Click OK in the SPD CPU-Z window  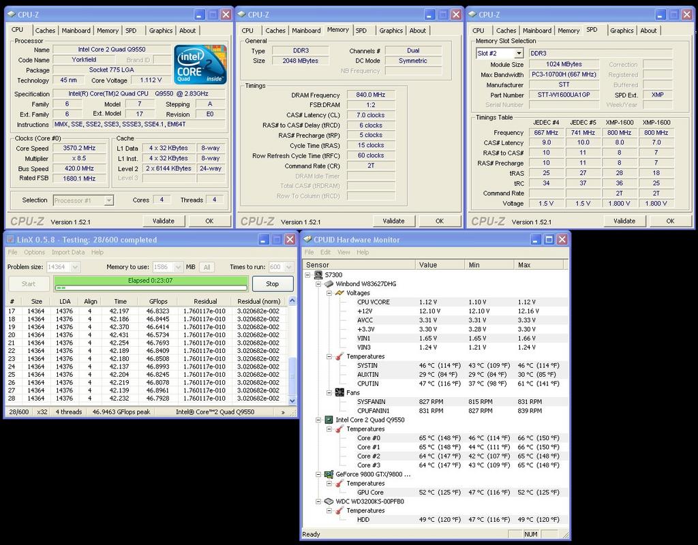(x=670, y=221)
